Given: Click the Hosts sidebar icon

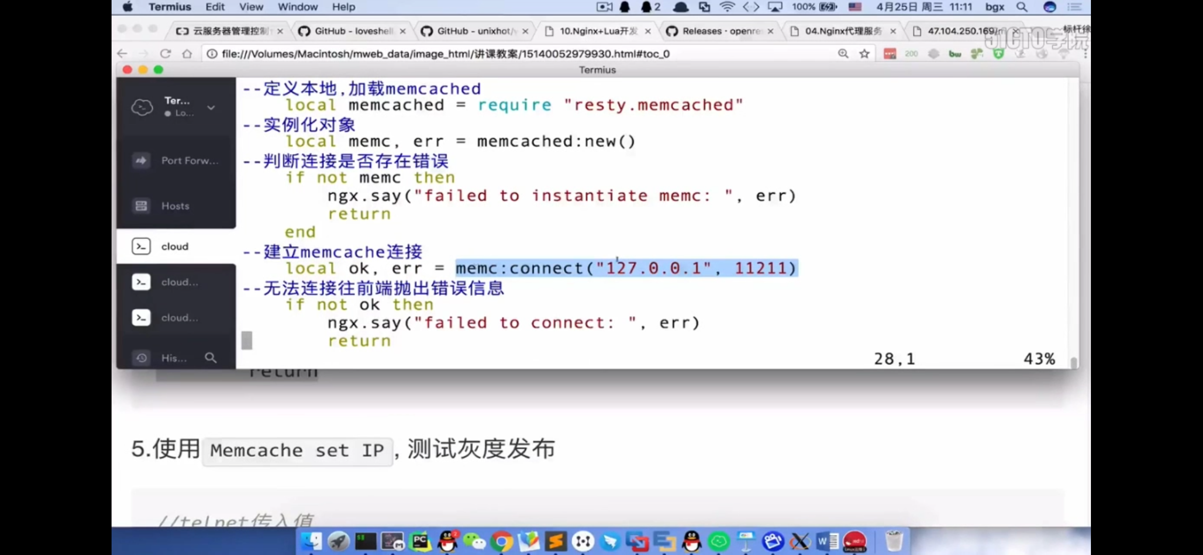Looking at the screenshot, I should 140,206.
